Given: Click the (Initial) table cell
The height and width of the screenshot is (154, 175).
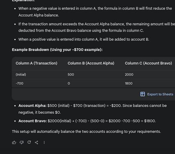Looking at the screenshot, I should 21,75.
